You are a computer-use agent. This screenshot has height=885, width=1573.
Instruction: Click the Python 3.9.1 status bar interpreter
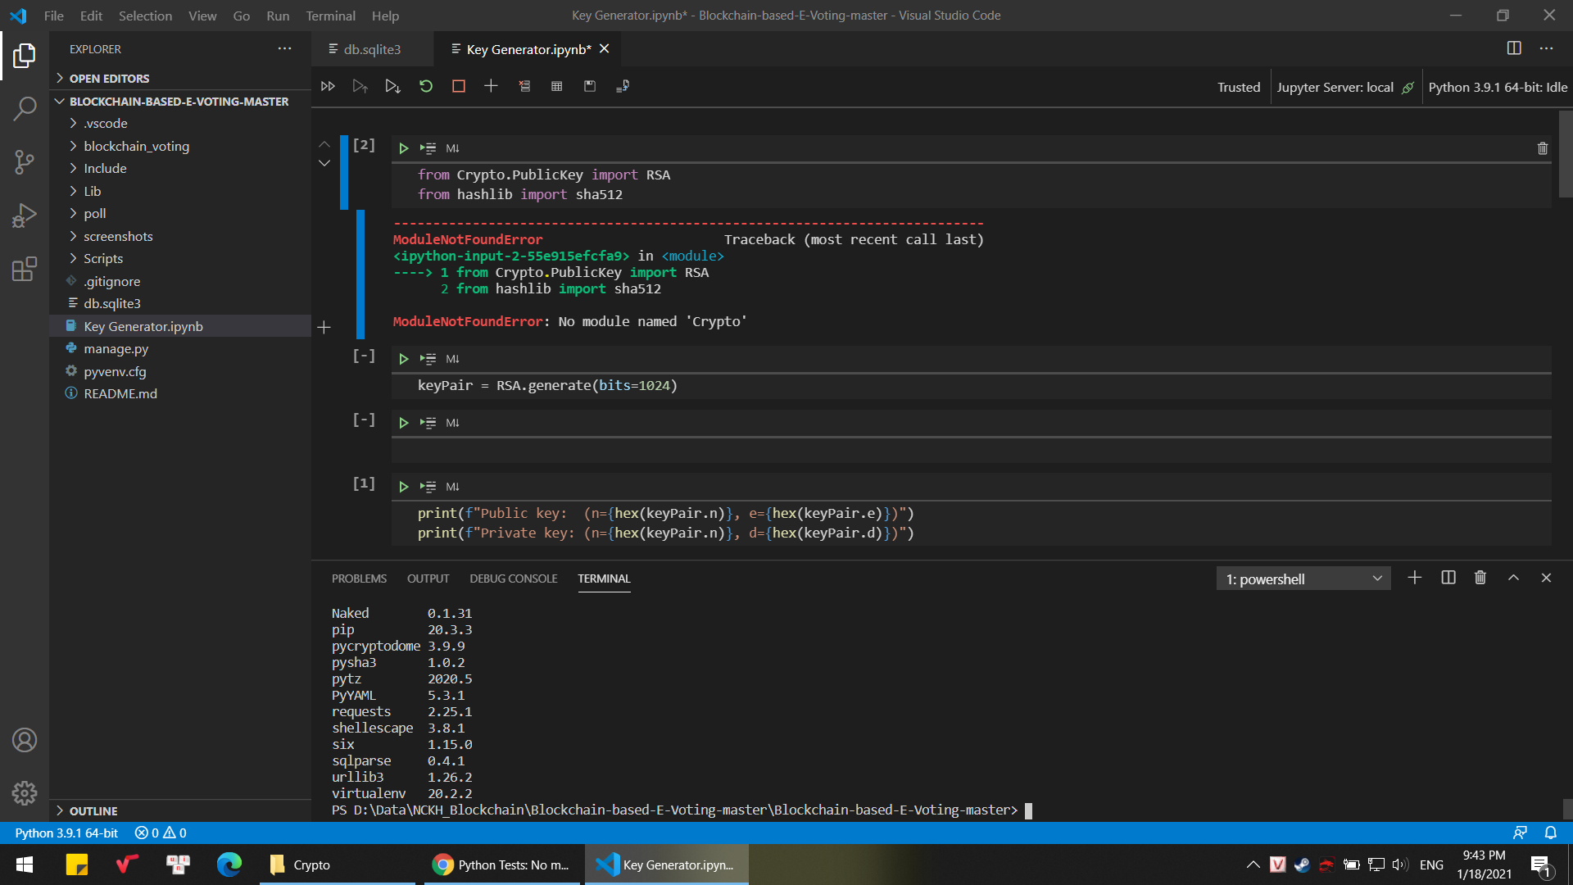click(x=67, y=832)
